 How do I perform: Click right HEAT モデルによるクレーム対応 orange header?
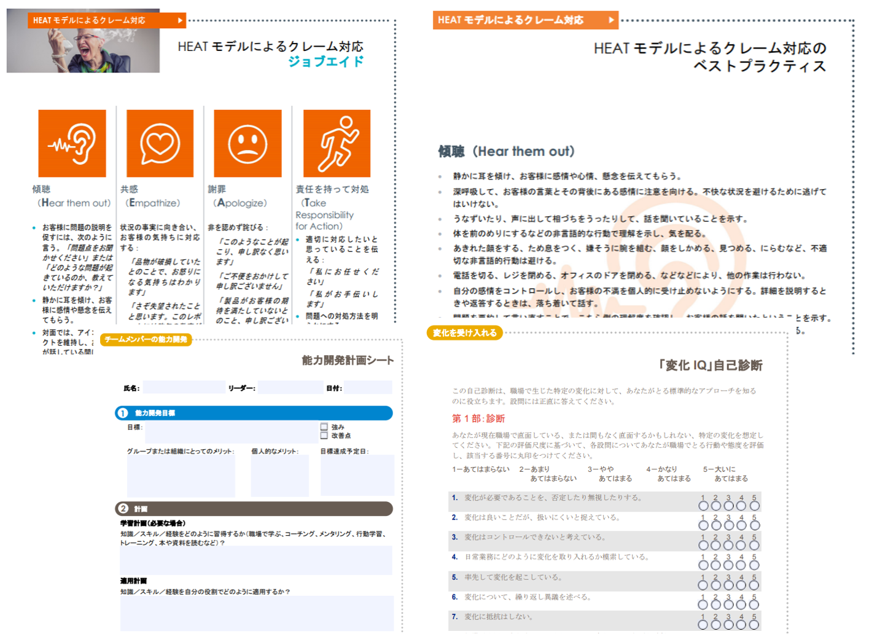click(x=526, y=20)
